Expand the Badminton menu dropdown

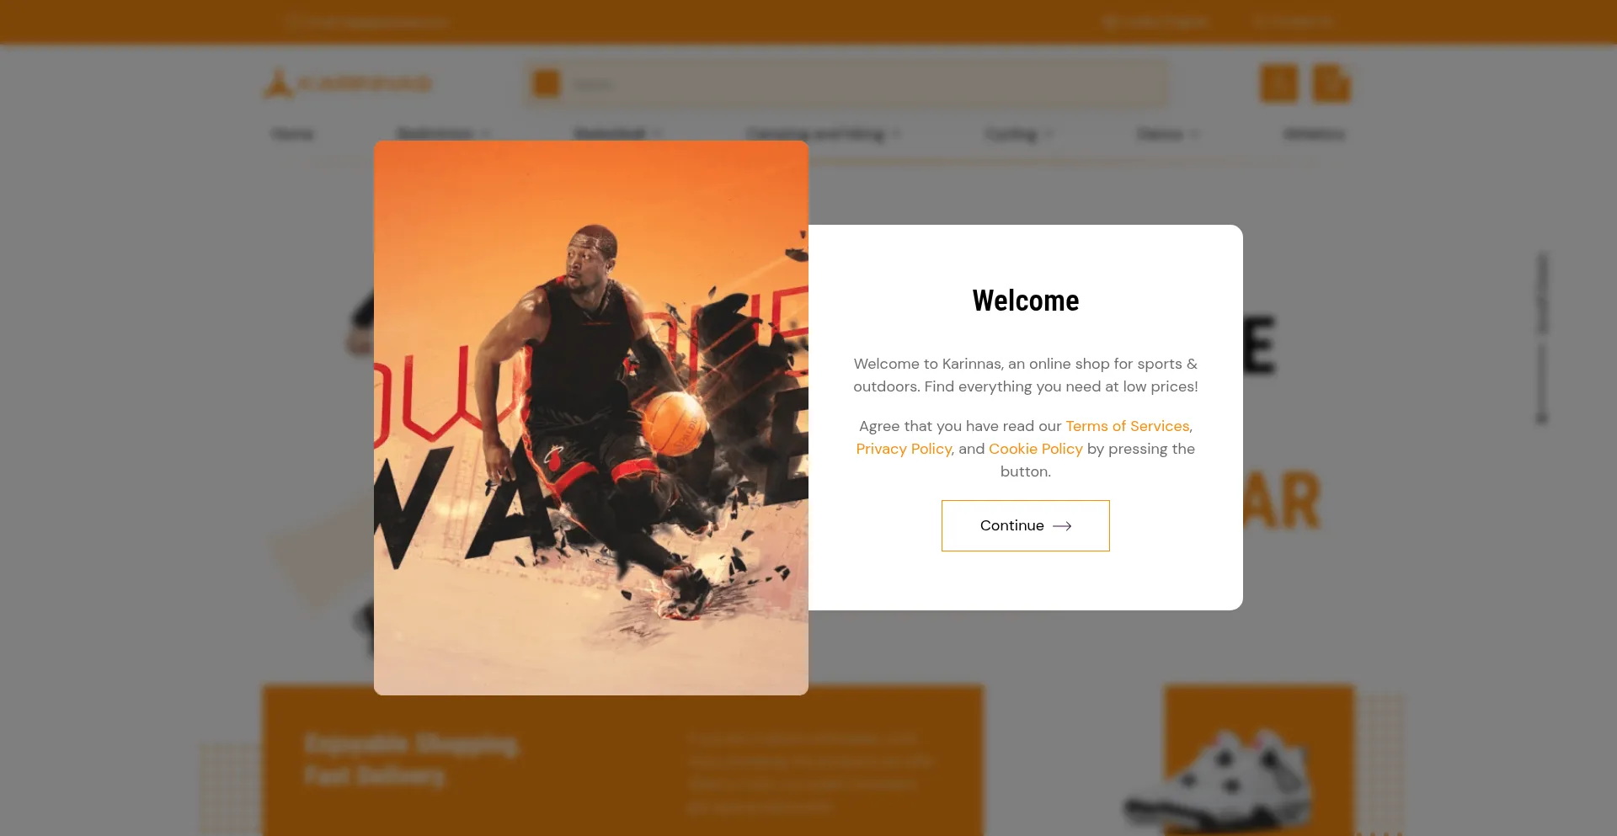[x=443, y=134]
